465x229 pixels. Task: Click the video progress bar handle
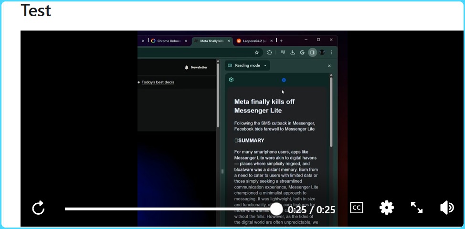(276, 209)
